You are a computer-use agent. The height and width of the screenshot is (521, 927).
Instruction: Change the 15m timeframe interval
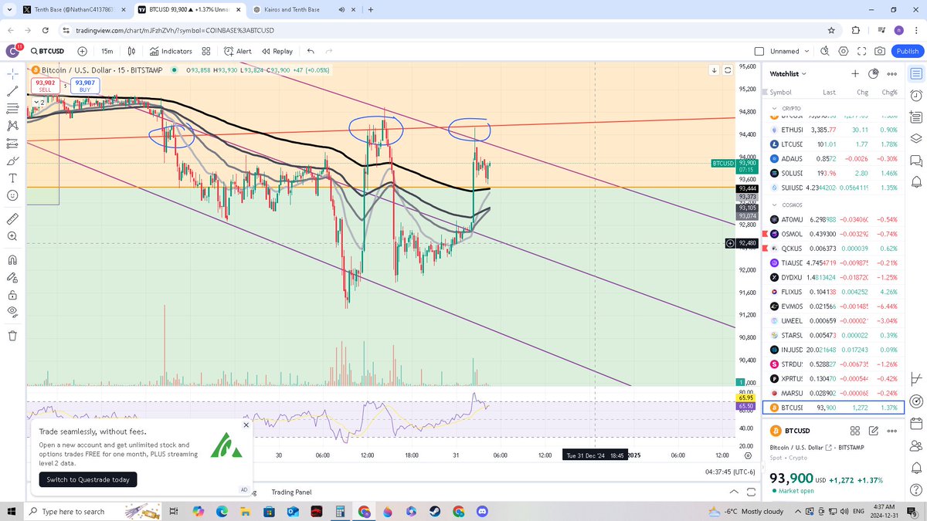[107, 51]
